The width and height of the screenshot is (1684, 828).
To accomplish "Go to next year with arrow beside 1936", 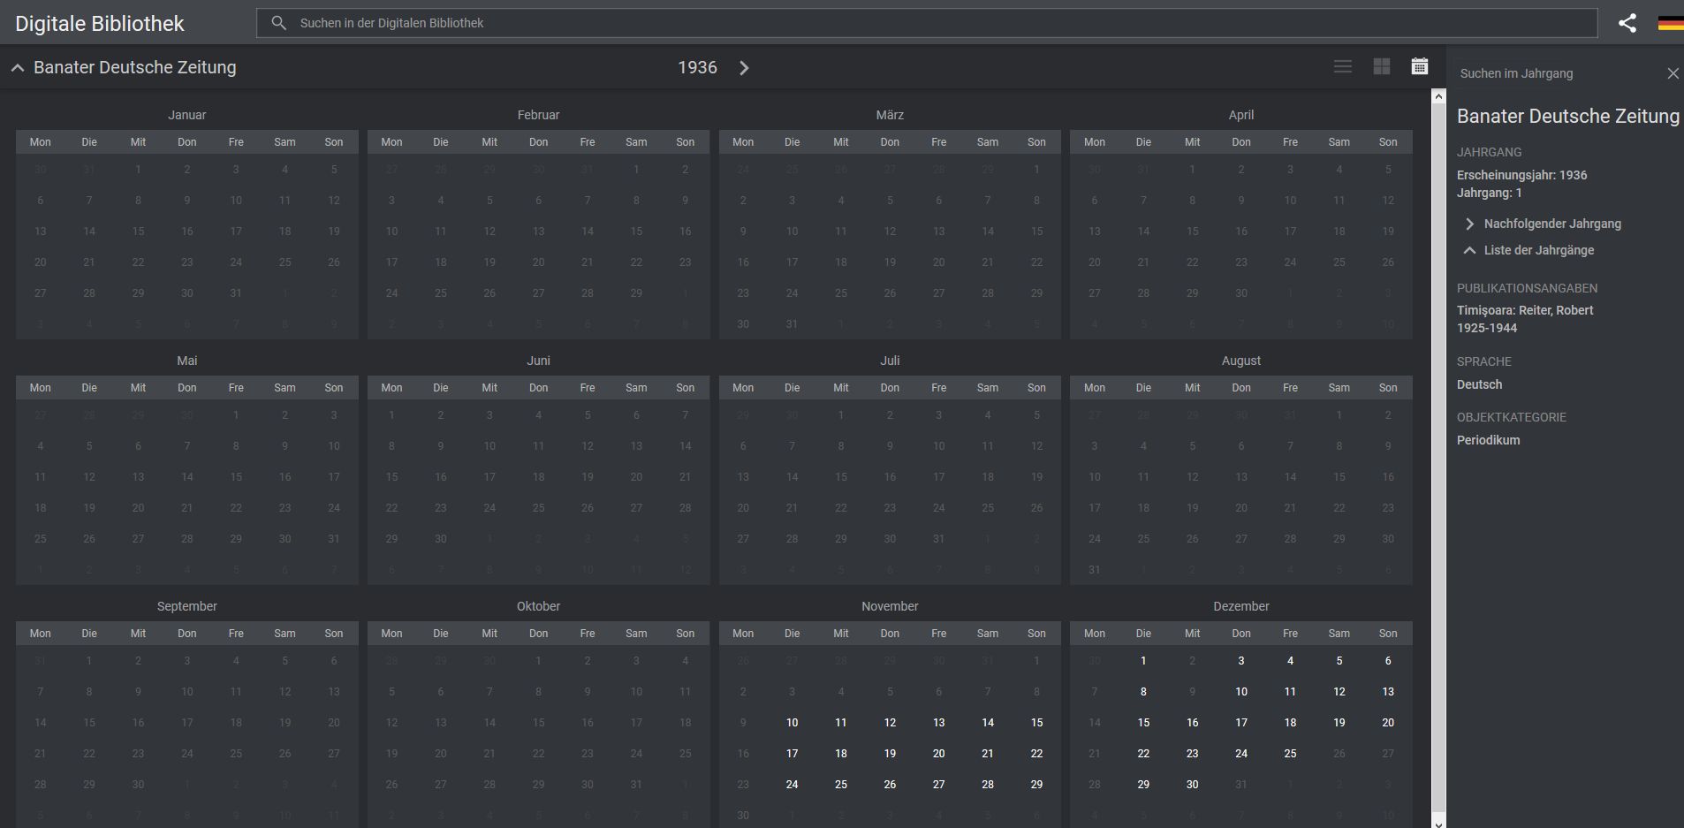I will [744, 68].
